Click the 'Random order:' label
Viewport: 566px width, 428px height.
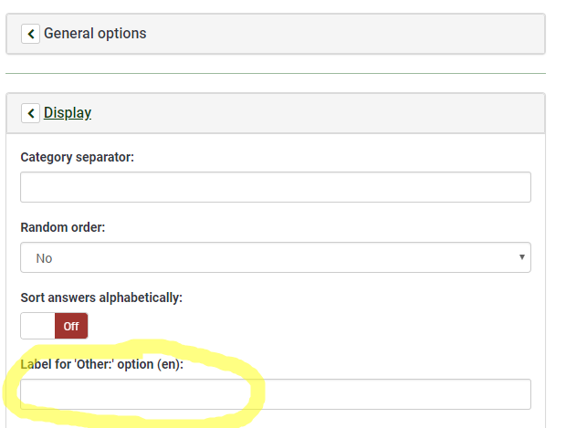click(63, 227)
